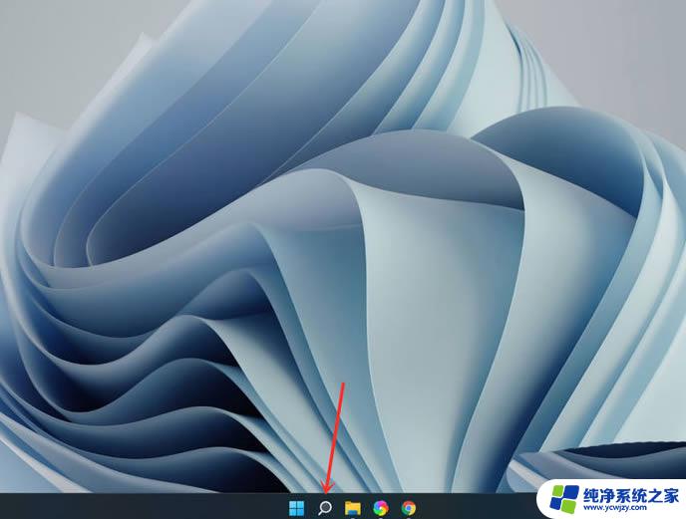Open File Explorer from the taskbar
The width and height of the screenshot is (686, 519).
click(x=352, y=508)
